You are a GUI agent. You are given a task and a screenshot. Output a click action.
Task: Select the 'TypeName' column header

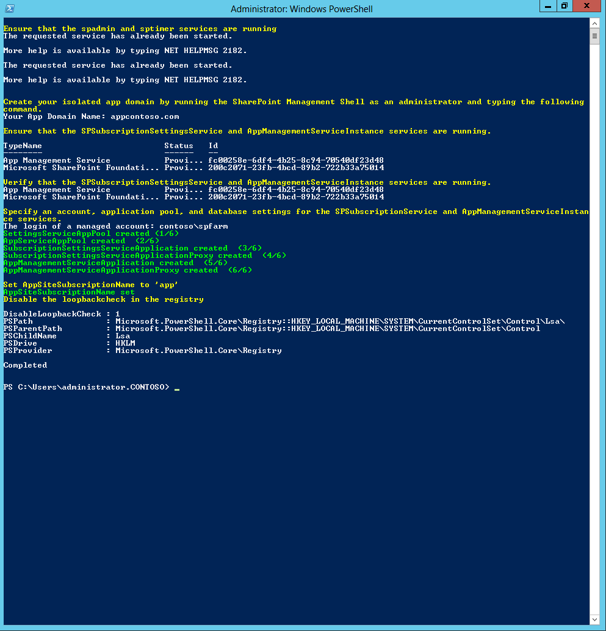coord(23,146)
